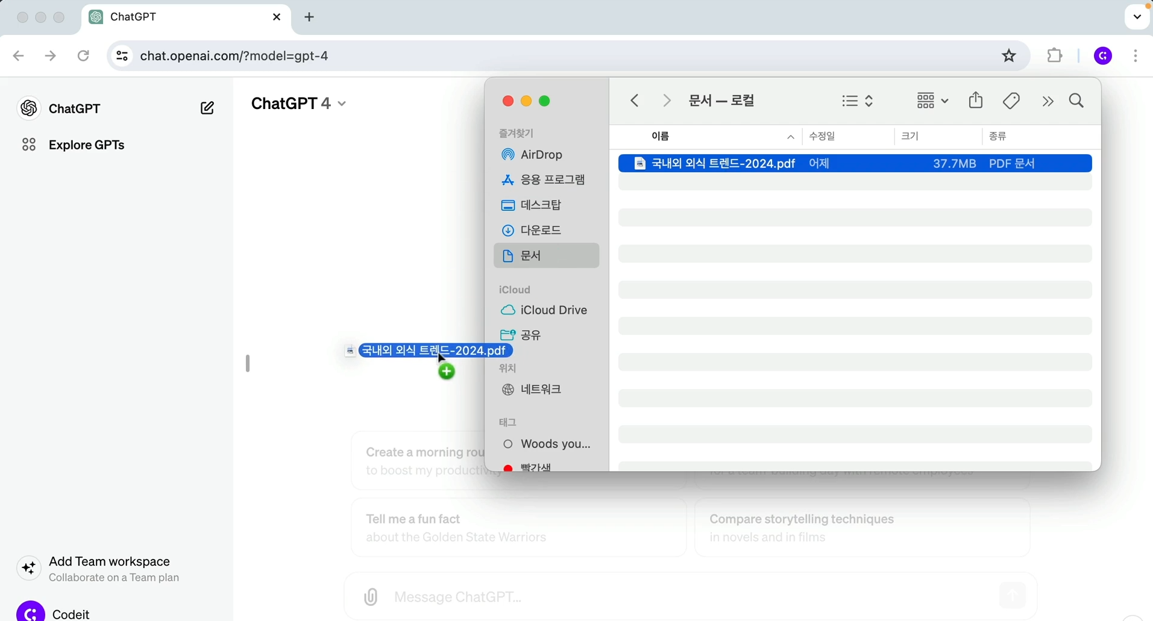Click the send message arrow button
This screenshot has width=1153, height=621.
[x=1013, y=596]
